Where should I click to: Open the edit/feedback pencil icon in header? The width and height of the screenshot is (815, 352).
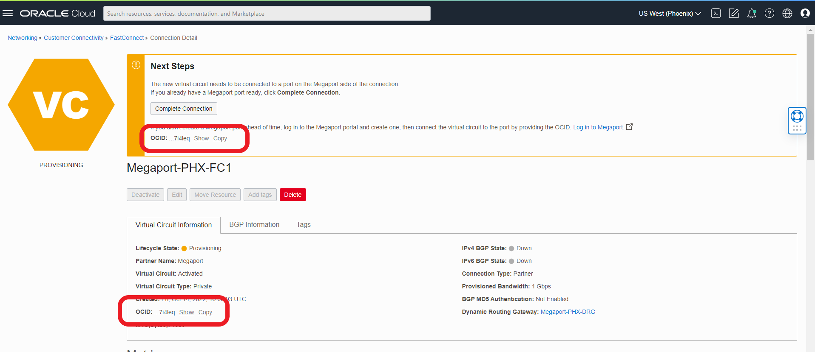[734, 13]
